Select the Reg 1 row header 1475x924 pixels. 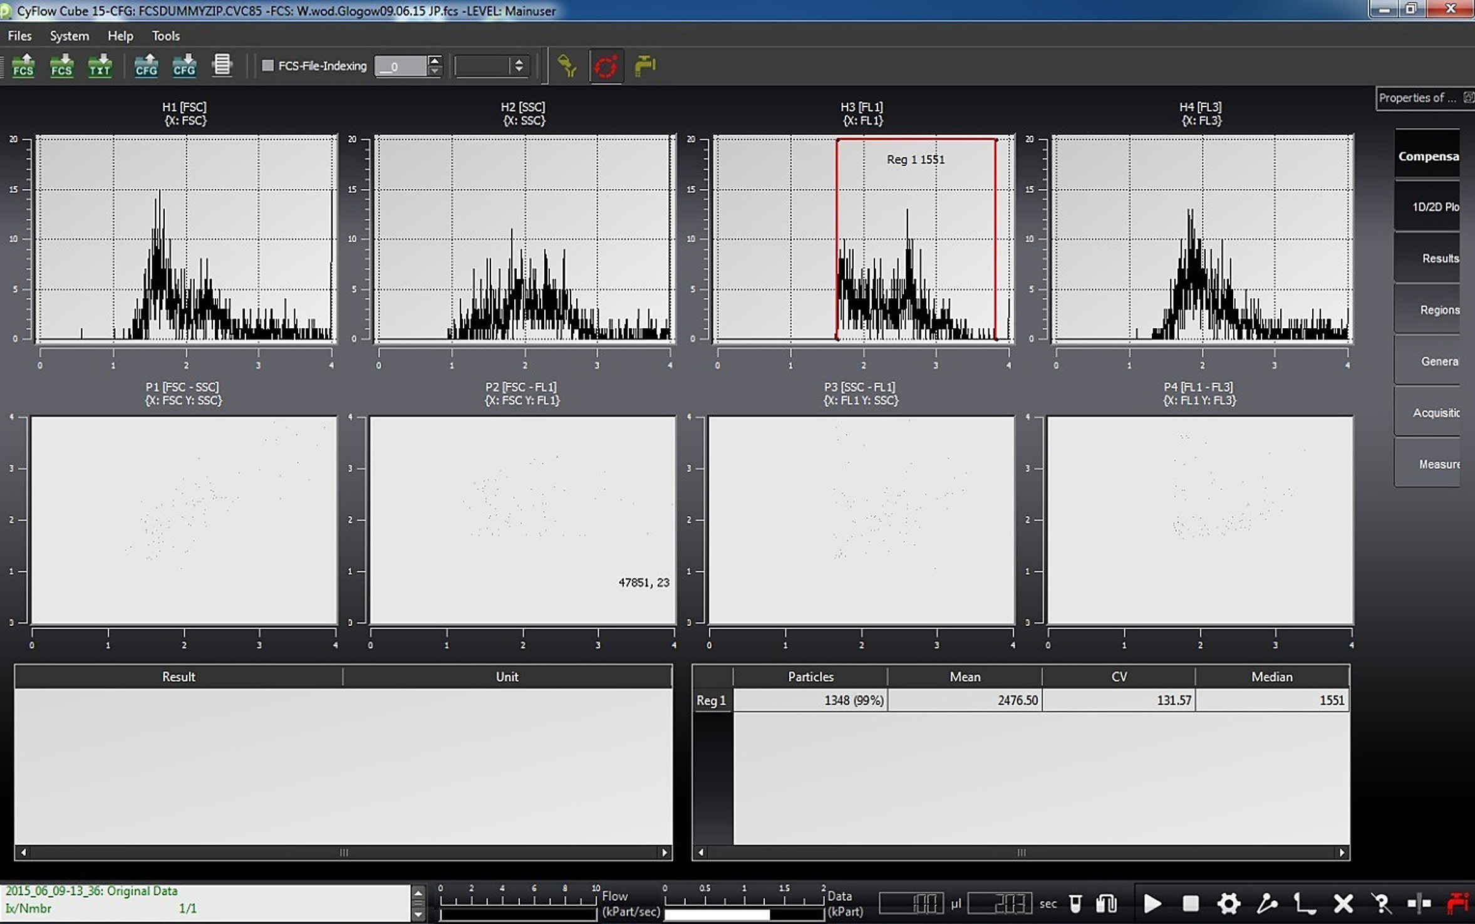(x=712, y=700)
